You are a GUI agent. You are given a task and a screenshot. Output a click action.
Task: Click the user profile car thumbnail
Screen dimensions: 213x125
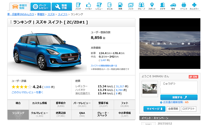(x=150, y=89)
